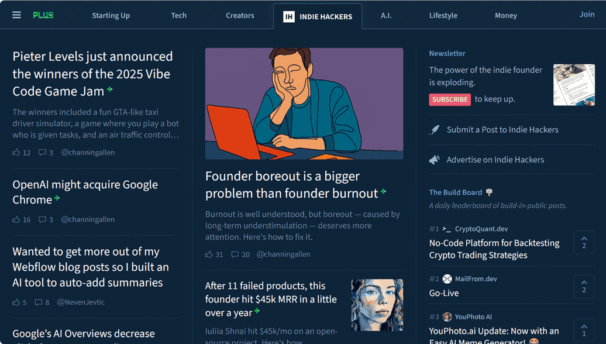Open @channingallen's profile link
The width and height of the screenshot is (606, 344).
pos(88,152)
